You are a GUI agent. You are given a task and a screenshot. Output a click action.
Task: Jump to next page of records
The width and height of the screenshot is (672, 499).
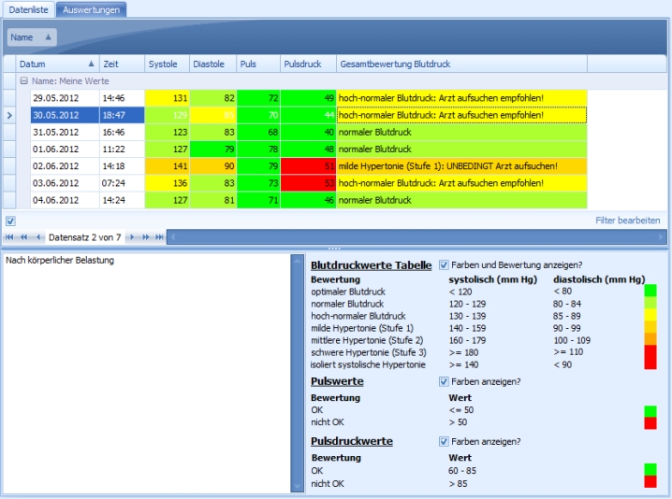click(145, 237)
